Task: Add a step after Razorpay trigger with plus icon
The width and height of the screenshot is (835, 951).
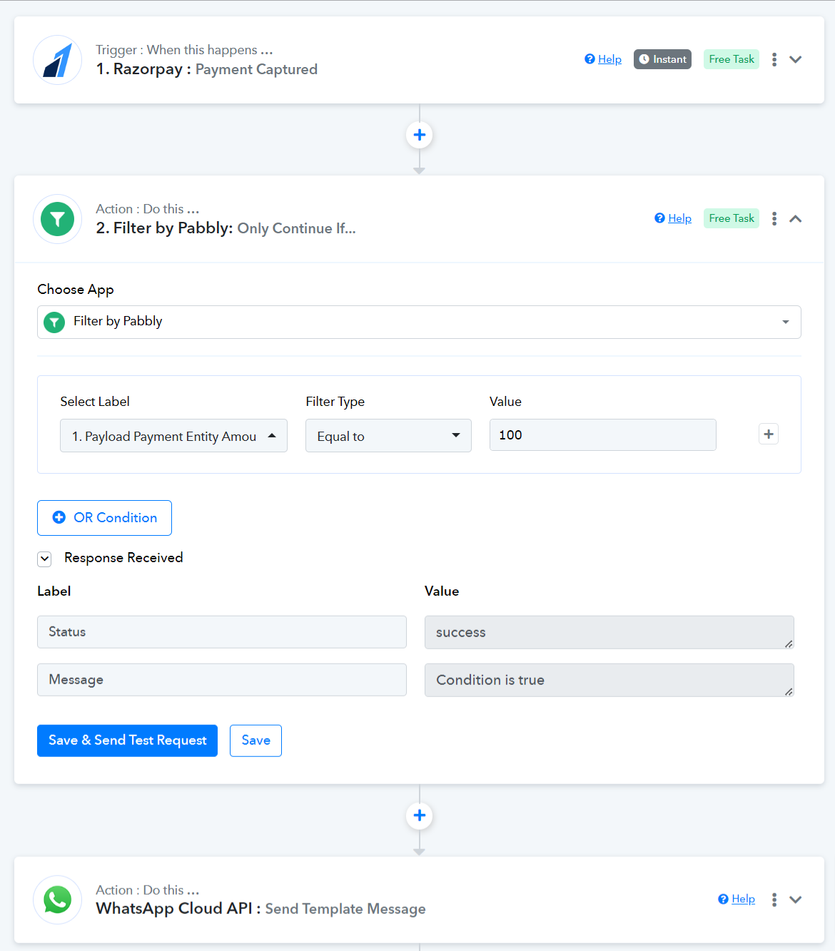Action: coord(420,135)
